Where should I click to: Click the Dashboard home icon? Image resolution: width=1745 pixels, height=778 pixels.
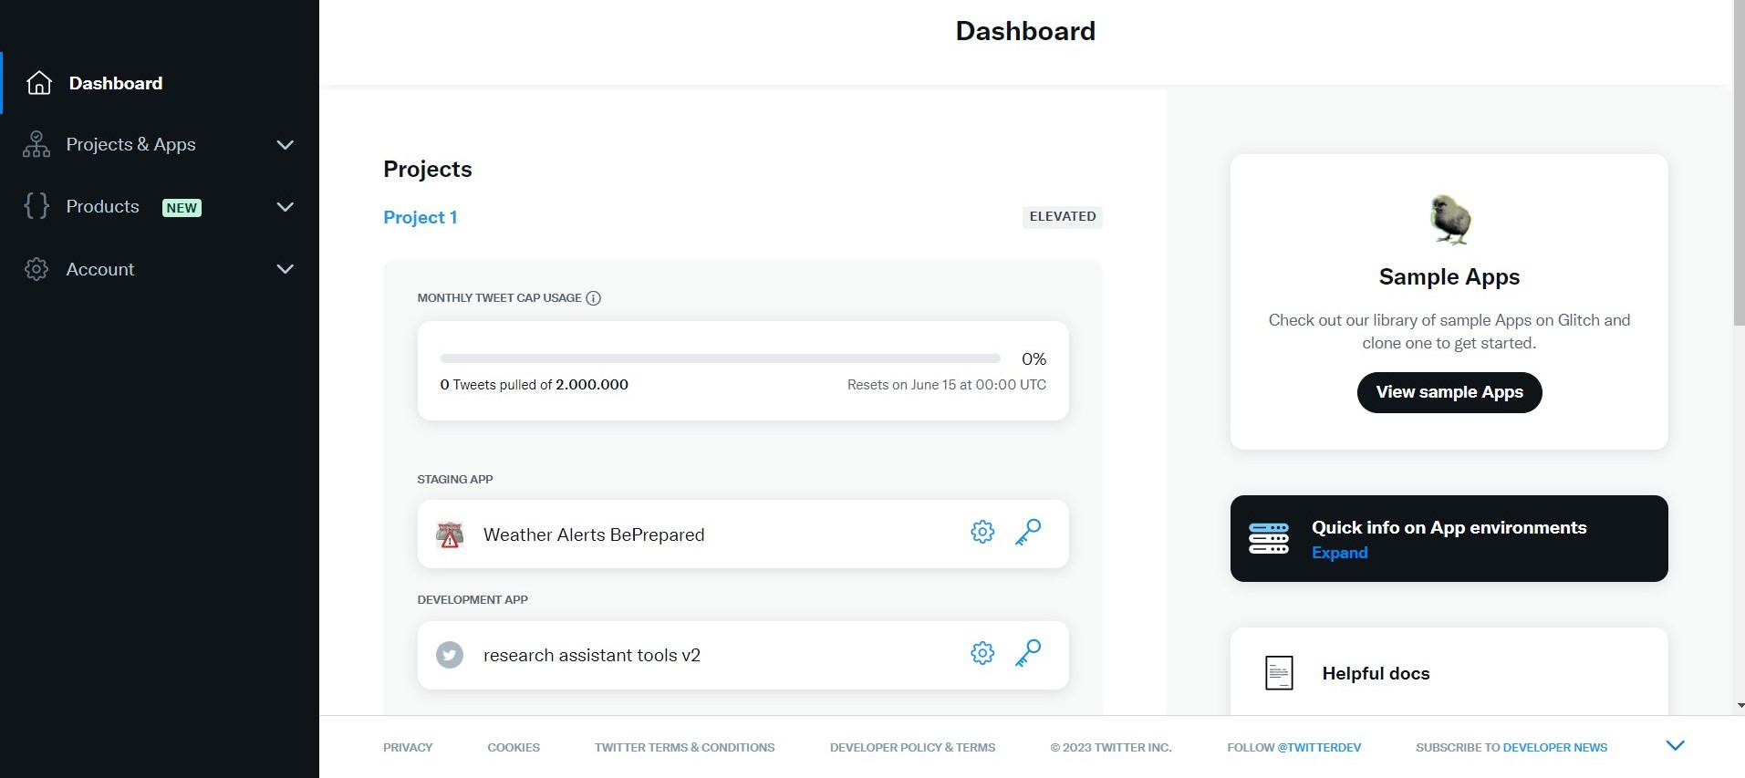click(39, 83)
